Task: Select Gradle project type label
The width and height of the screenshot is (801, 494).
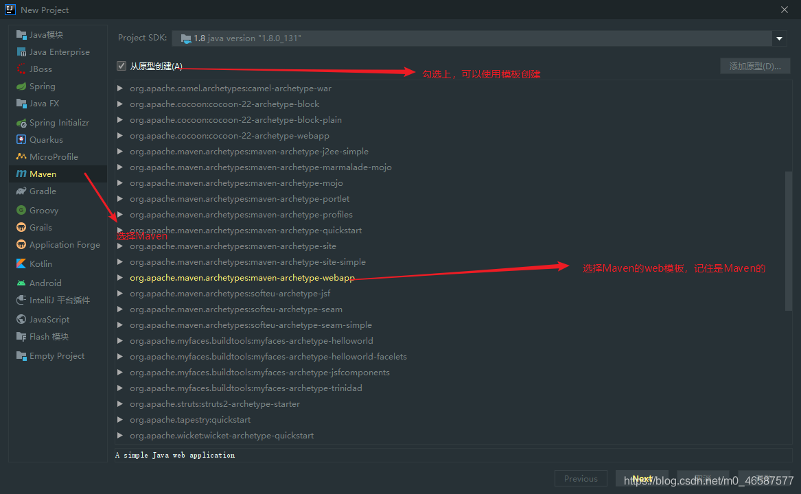Action: tap(43, 191)
